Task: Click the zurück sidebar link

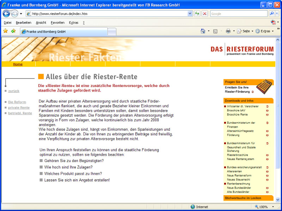Action: click(14, 91)
